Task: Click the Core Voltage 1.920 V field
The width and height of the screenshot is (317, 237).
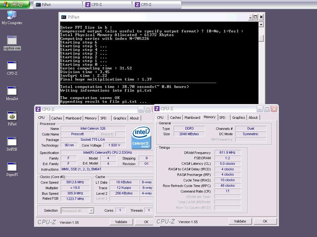Action: (114, 145)
